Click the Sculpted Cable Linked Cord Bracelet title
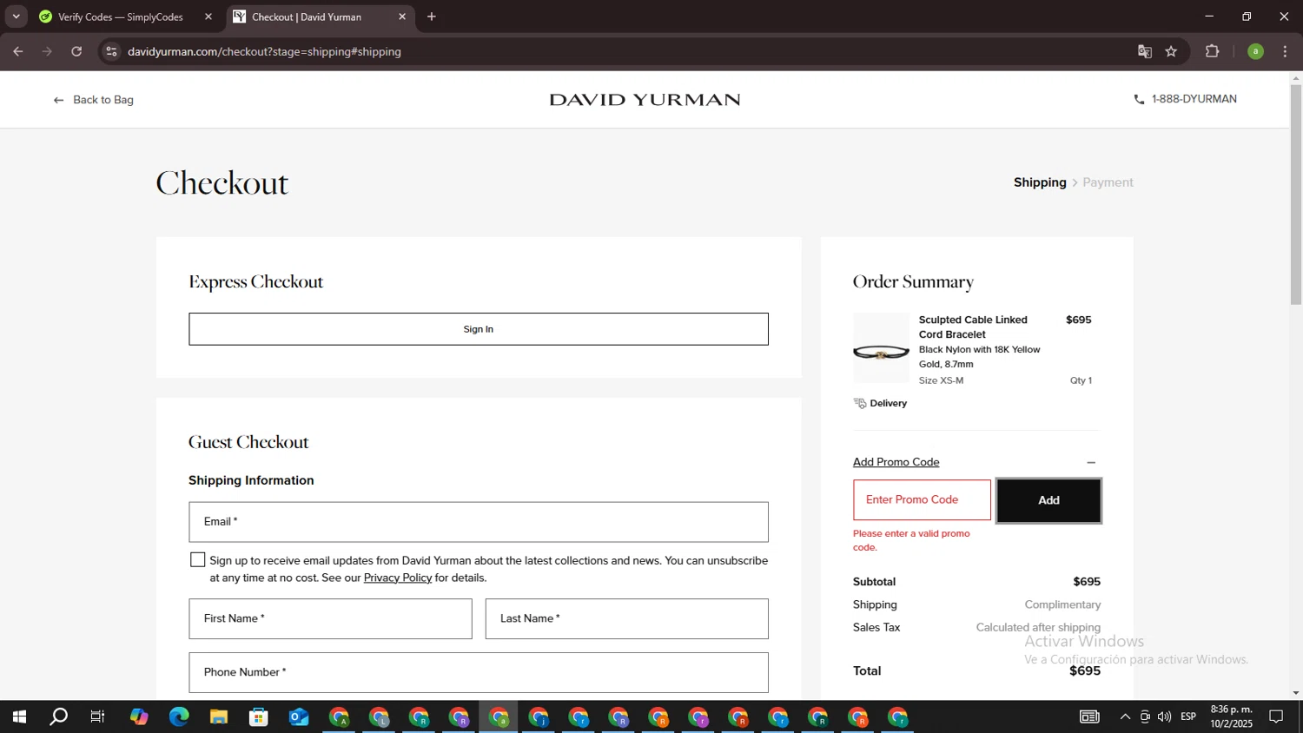Image resolution: width=1303 pixels, height=733 pixels. pyautogui.click(x=973, y=327)
